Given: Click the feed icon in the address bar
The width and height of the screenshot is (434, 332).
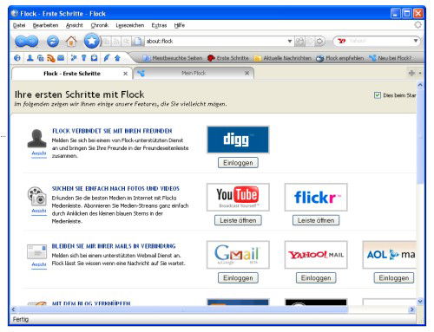Looking at the screenshot, I should pos(116,42).
